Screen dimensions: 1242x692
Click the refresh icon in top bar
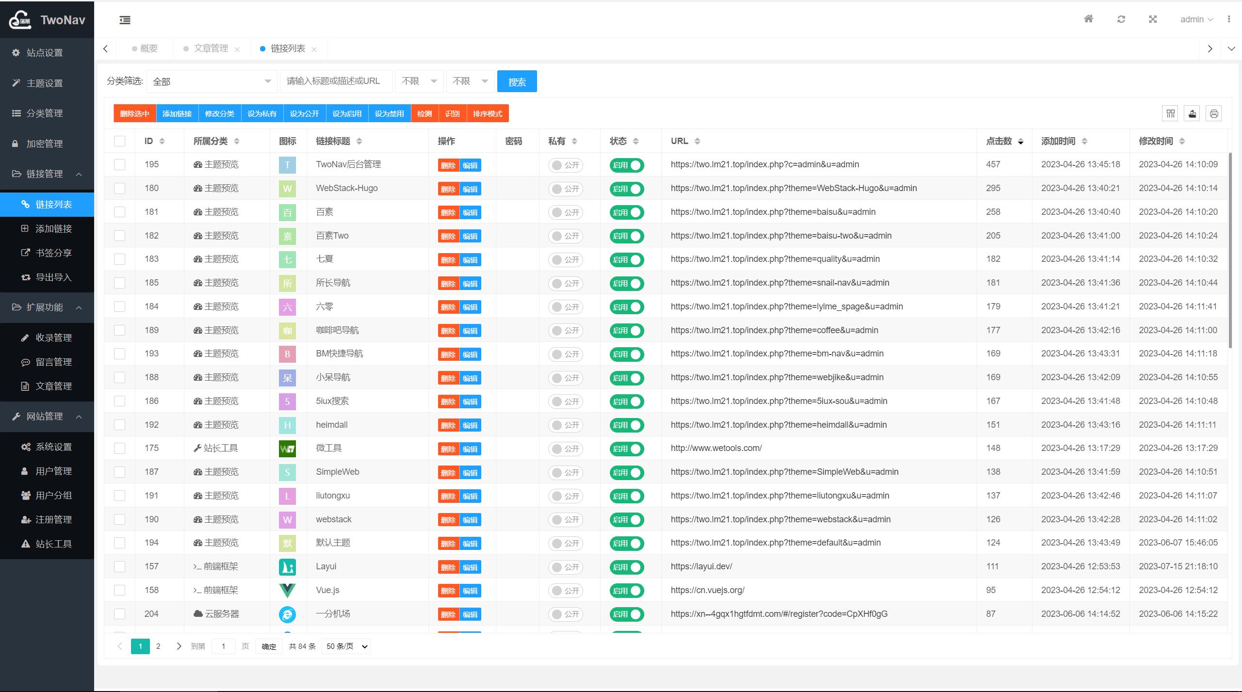[x=1121, y=19]
